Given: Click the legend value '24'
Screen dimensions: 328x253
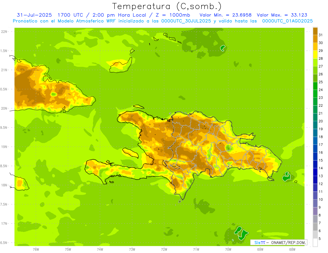Looking at the screenshot, I should (321, 90).
